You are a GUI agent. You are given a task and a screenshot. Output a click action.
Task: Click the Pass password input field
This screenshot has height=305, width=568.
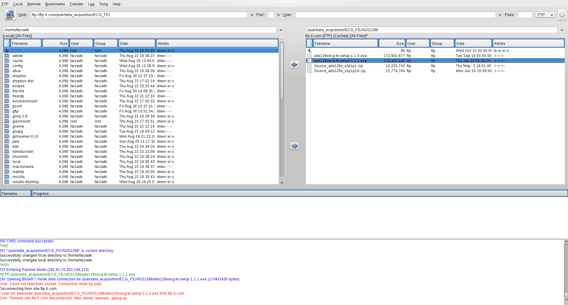click(525, 15)
